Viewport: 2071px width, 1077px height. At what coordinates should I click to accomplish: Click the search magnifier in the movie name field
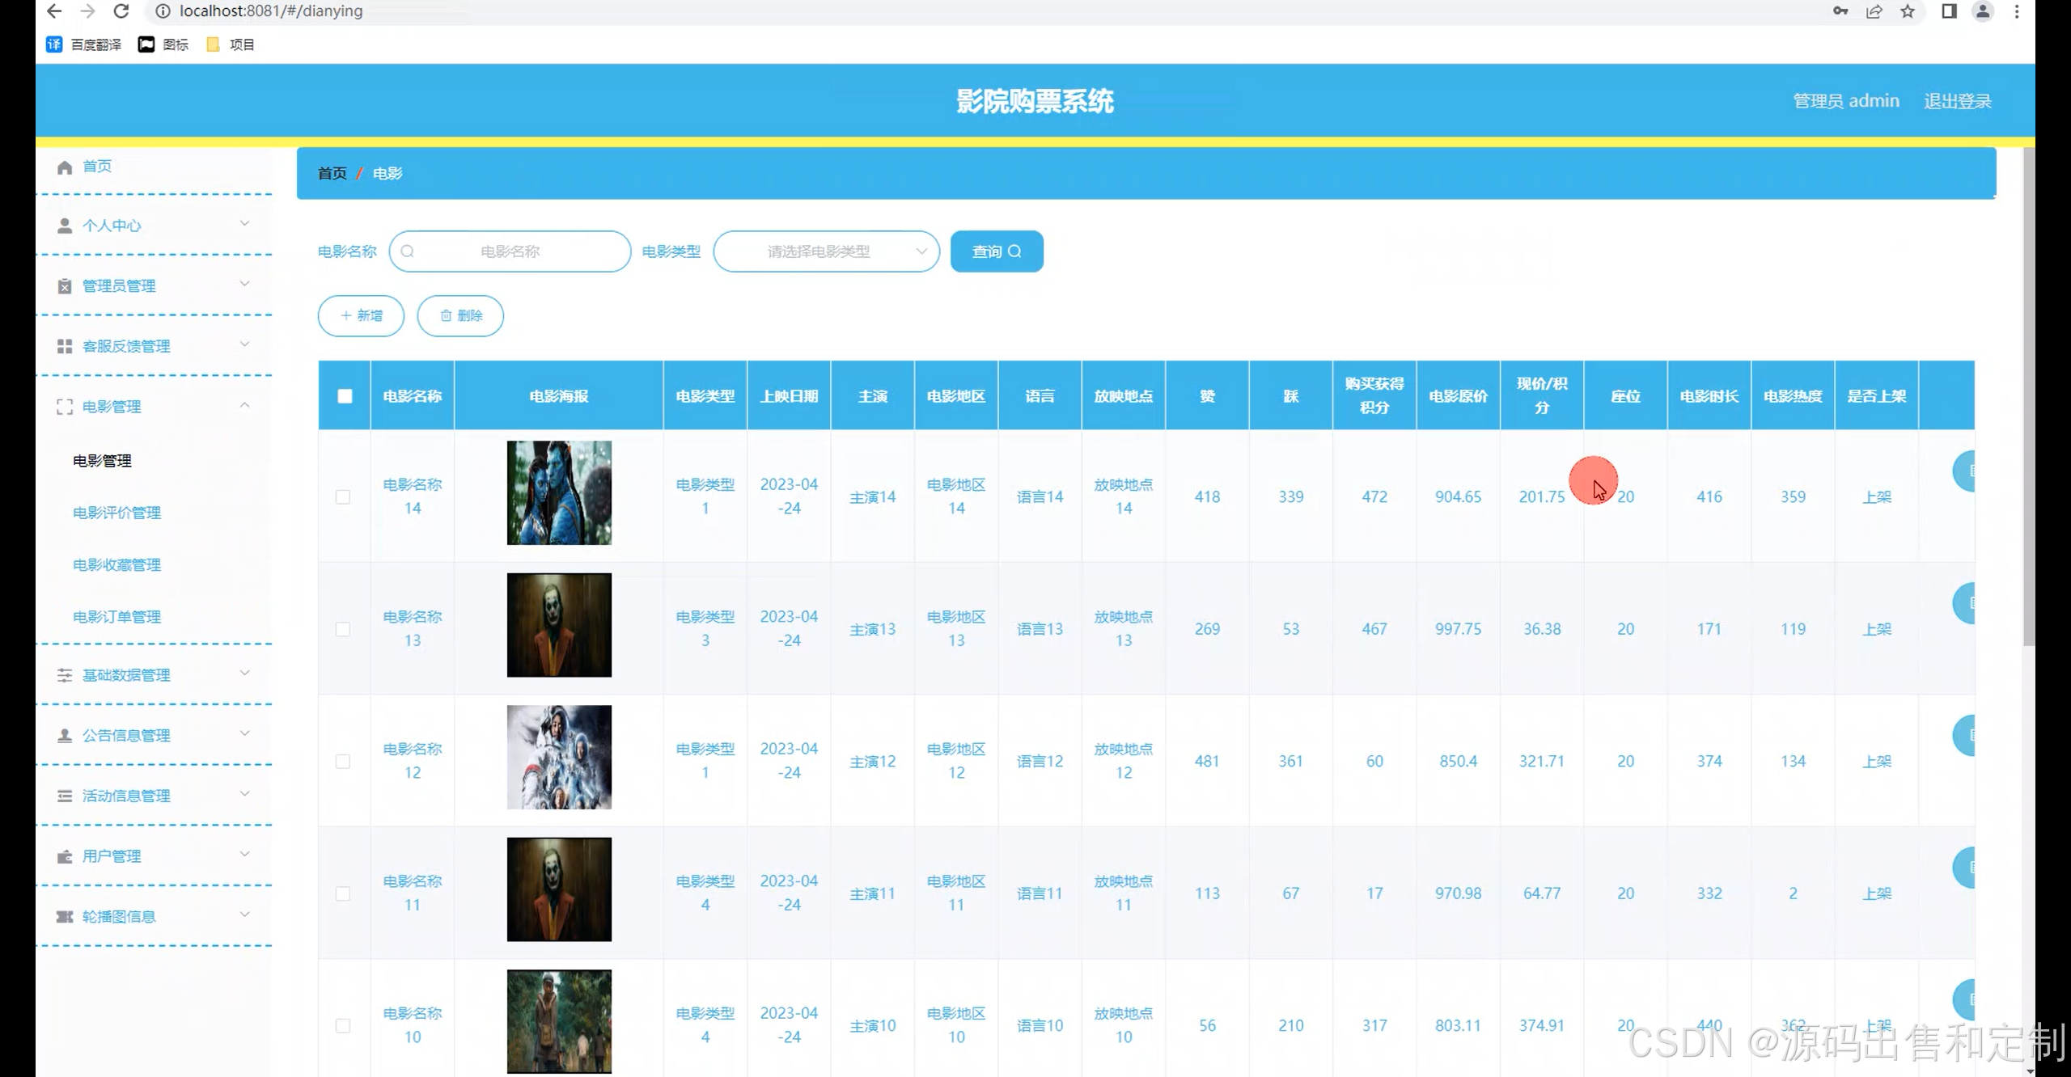408,251
